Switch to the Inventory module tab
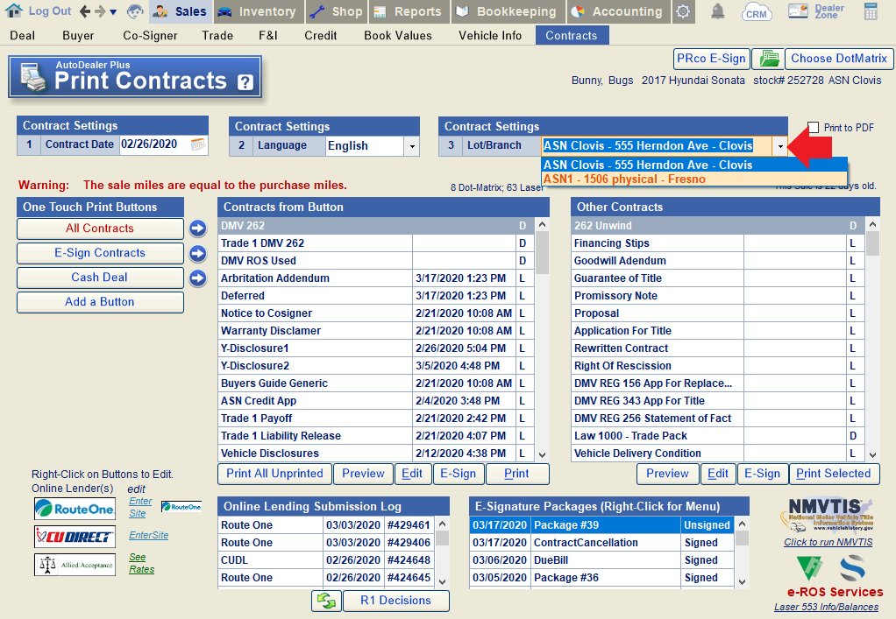 coord(259,11)
